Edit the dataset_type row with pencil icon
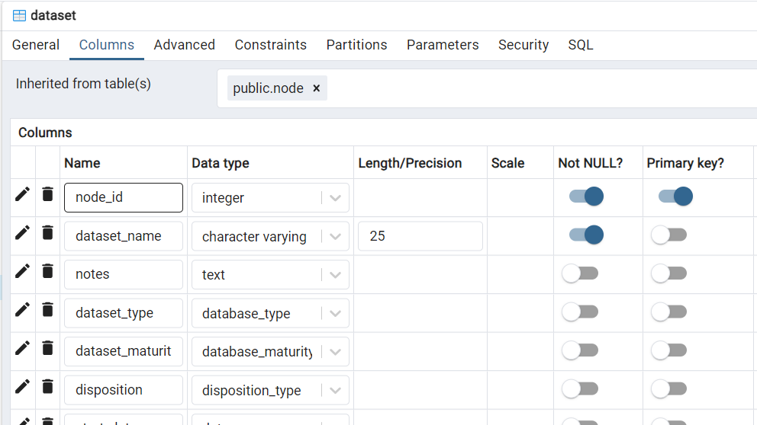 pos(23,309)
